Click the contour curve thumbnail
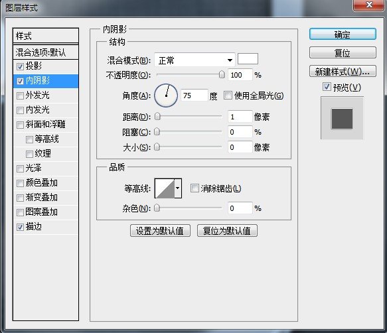 coord(165,188)
